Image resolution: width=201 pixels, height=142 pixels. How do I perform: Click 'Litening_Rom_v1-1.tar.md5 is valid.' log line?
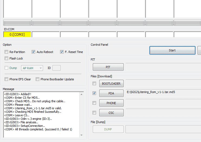point(33,108)
